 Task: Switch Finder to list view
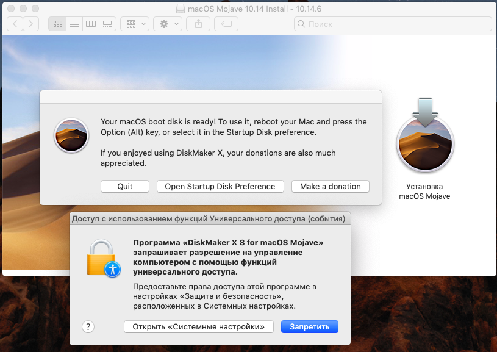pyautogui.click(x=74, y=24)
